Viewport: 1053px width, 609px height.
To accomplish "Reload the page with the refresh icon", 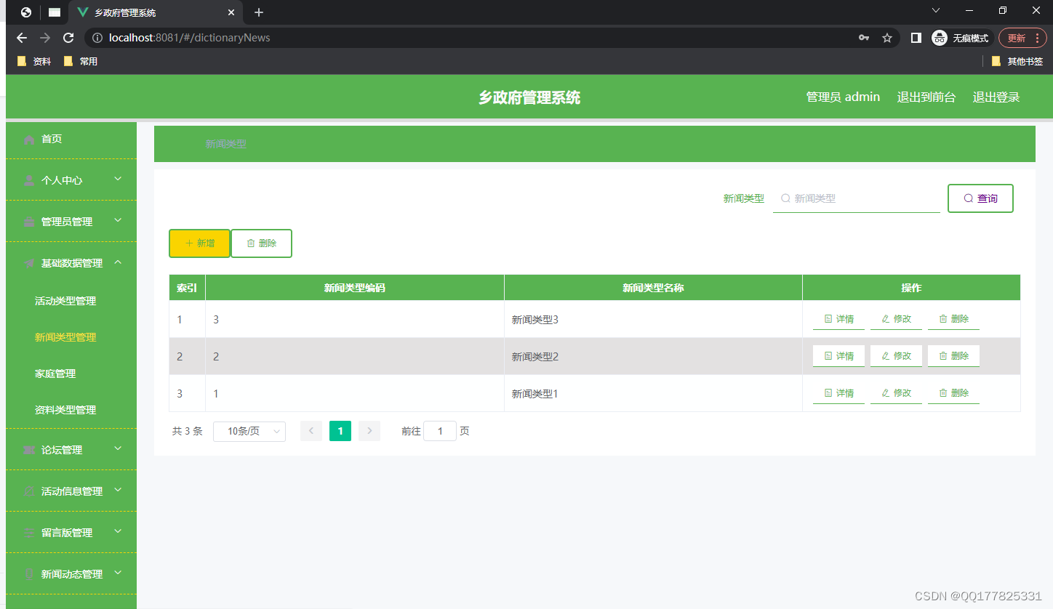I will pos(68,38).
